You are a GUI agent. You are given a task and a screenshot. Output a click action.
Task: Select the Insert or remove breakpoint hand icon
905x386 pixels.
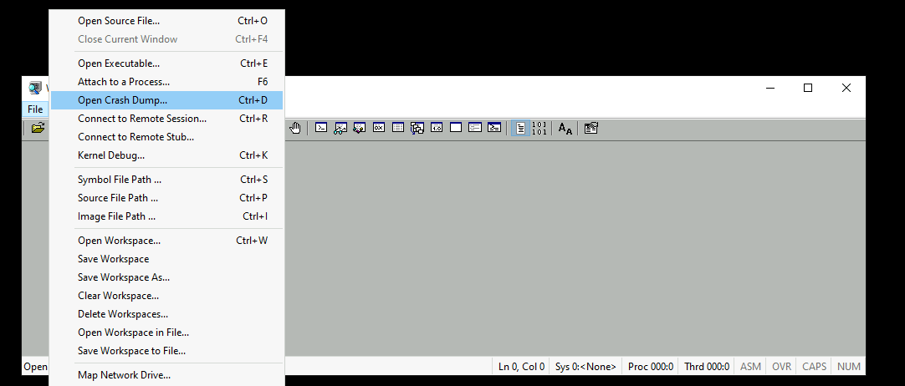click(295, 128)
